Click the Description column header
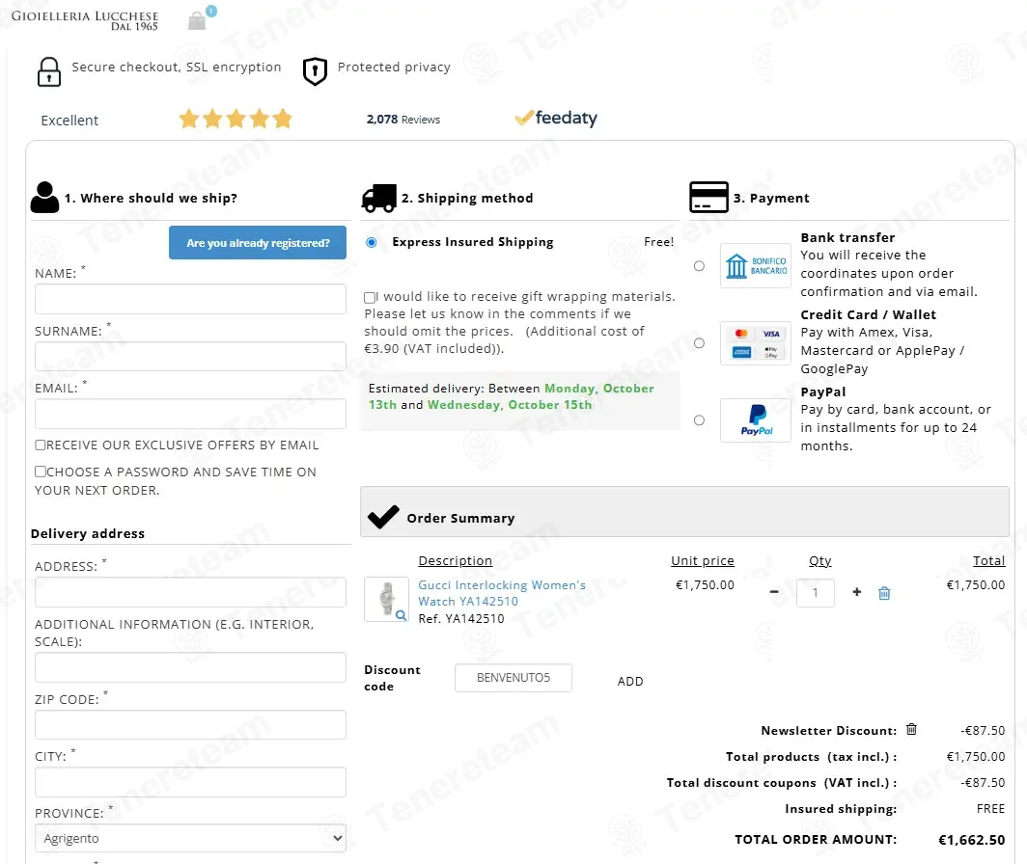 (x=456, y=561)
